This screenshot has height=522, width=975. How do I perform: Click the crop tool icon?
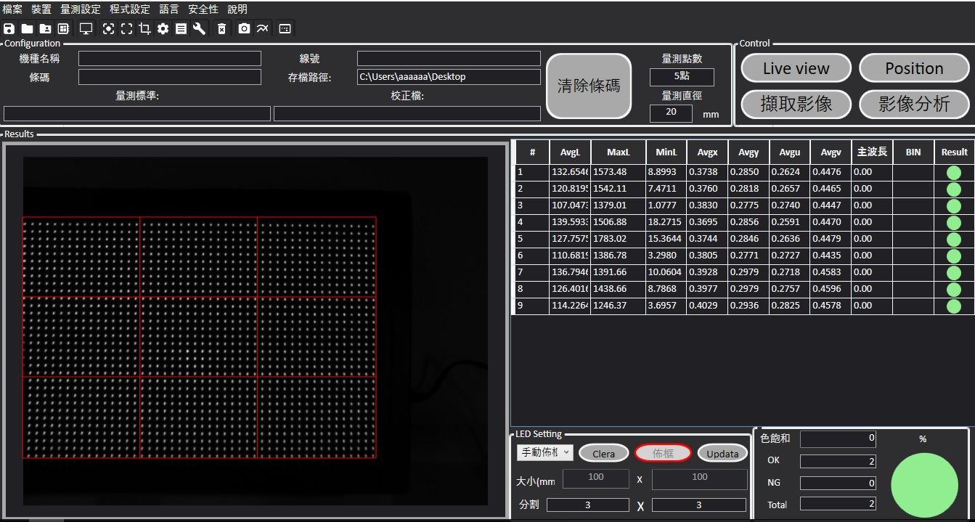coord(144,29)
